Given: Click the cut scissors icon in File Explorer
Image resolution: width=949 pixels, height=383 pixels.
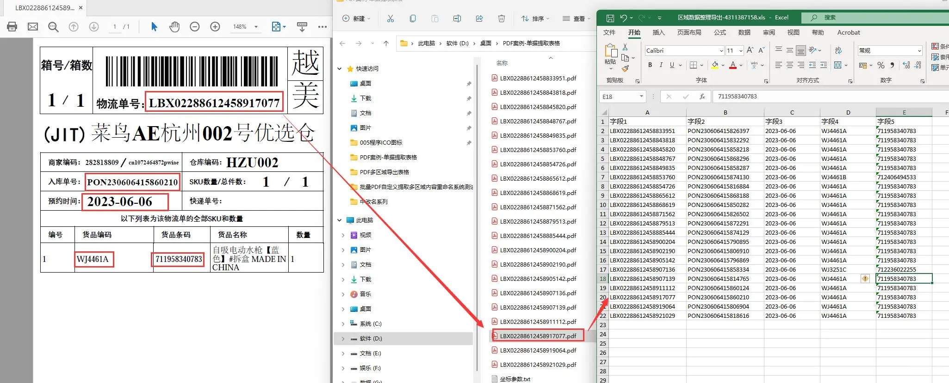Looking at the screenshot, I should (391, 18).
